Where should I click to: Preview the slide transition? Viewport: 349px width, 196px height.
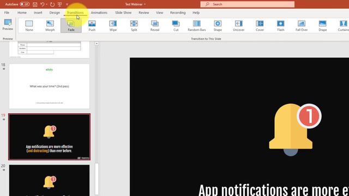(x=8, y=24)
